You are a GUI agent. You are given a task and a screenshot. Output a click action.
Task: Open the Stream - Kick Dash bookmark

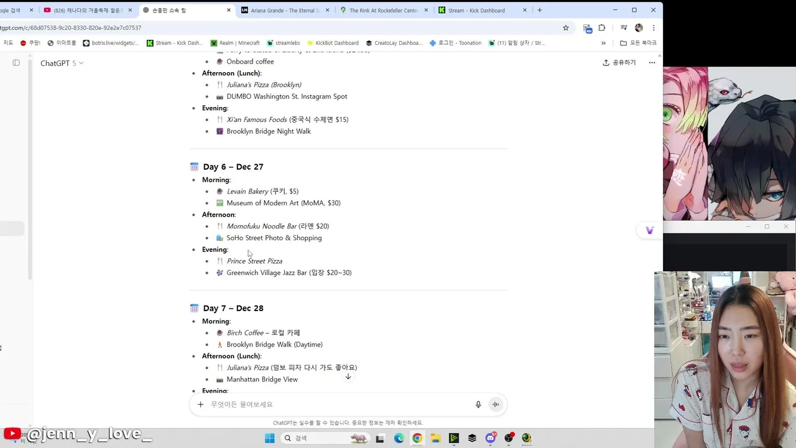175,43
